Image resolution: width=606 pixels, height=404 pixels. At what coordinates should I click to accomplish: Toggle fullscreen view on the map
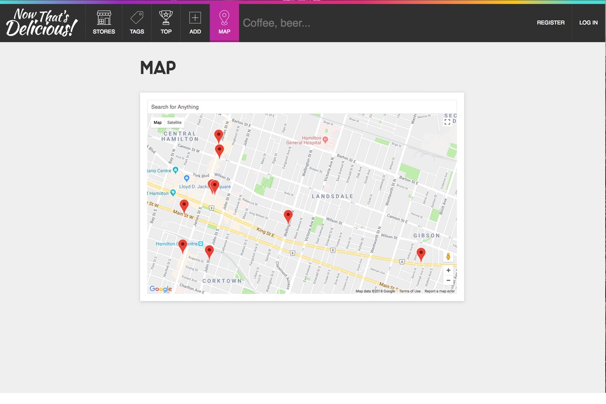coord(447,122)
